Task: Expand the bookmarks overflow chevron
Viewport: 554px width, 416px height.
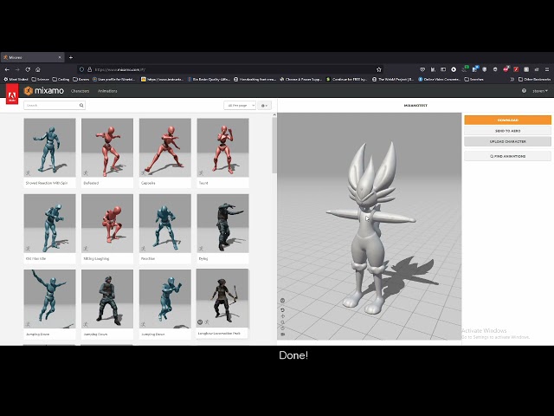Action: point(512,79)
